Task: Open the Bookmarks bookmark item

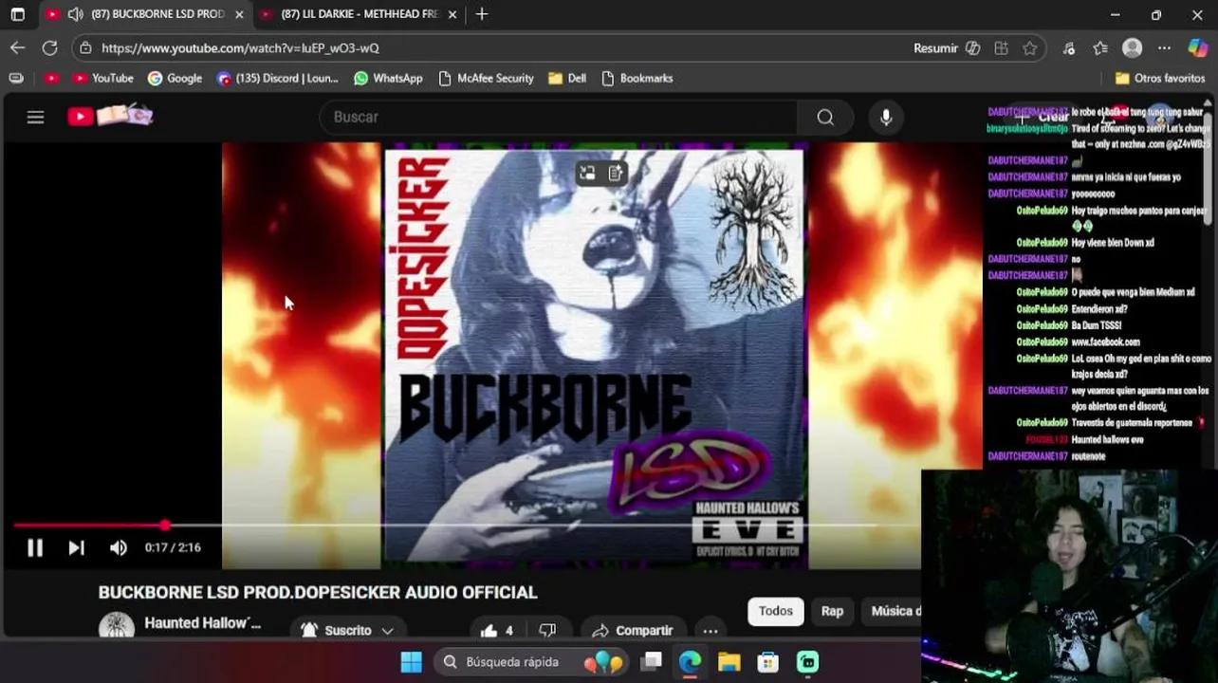Action: 637,78
